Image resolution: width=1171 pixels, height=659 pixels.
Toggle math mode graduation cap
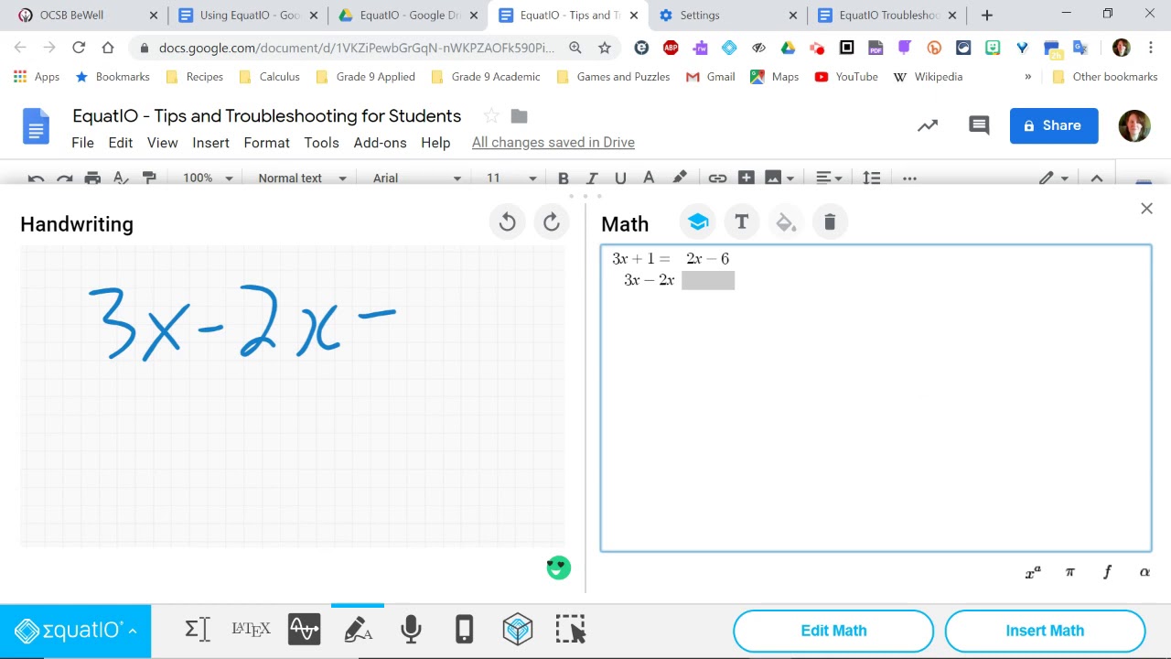[698, 222]
